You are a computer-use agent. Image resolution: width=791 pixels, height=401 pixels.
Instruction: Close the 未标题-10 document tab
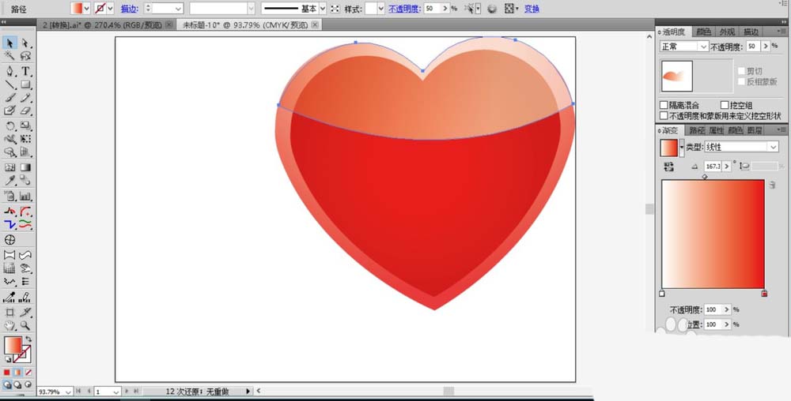[316, 24]
